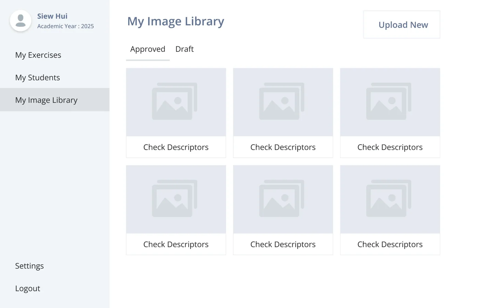Open the middle image thumbnail in top row

(283, 102)
